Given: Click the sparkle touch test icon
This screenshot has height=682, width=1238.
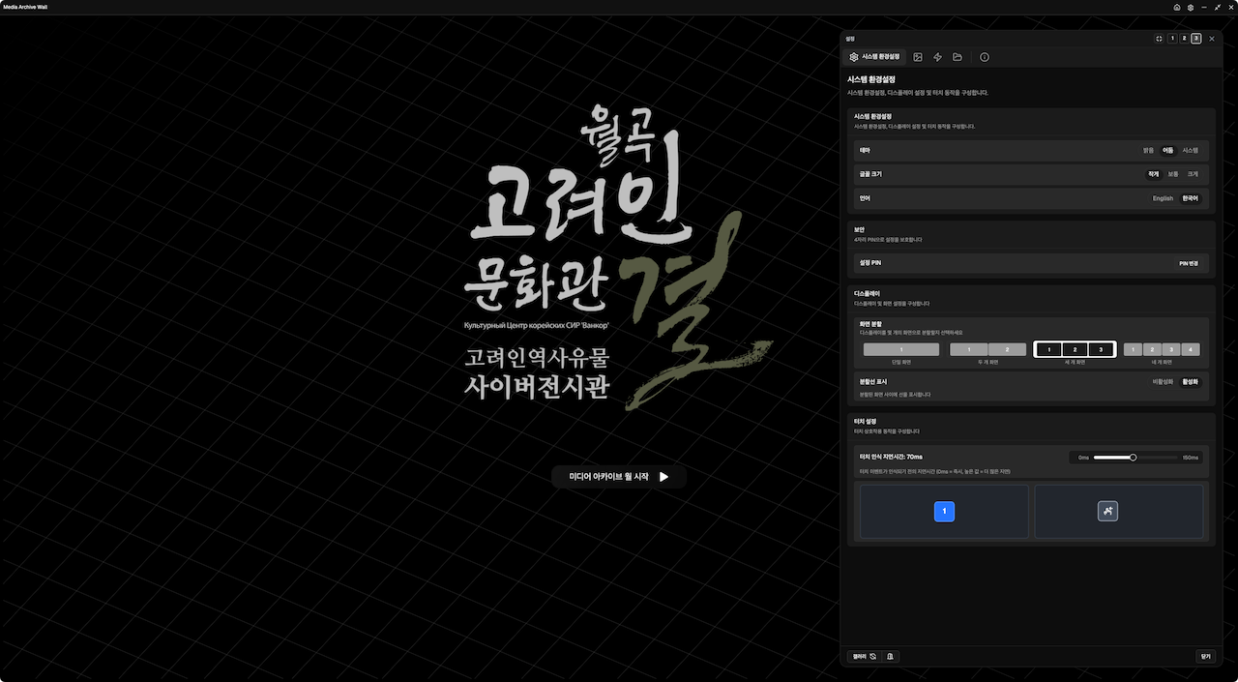Looking at the screenshot, I should click(1107, 511).
